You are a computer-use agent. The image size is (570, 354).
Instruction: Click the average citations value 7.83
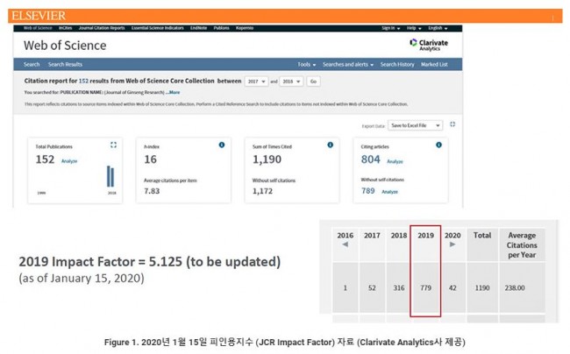click(152, 191)
